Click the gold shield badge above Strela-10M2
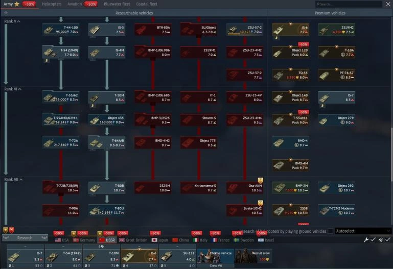The image size is (393, 269). pos(261,203)
